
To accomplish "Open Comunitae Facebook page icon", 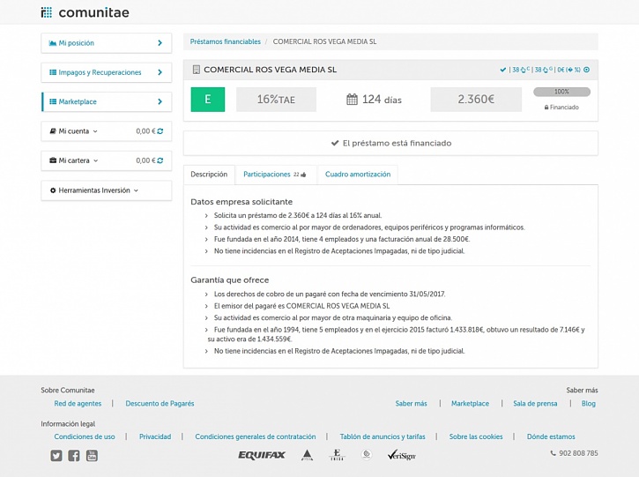I will click(x=74, y=456).
